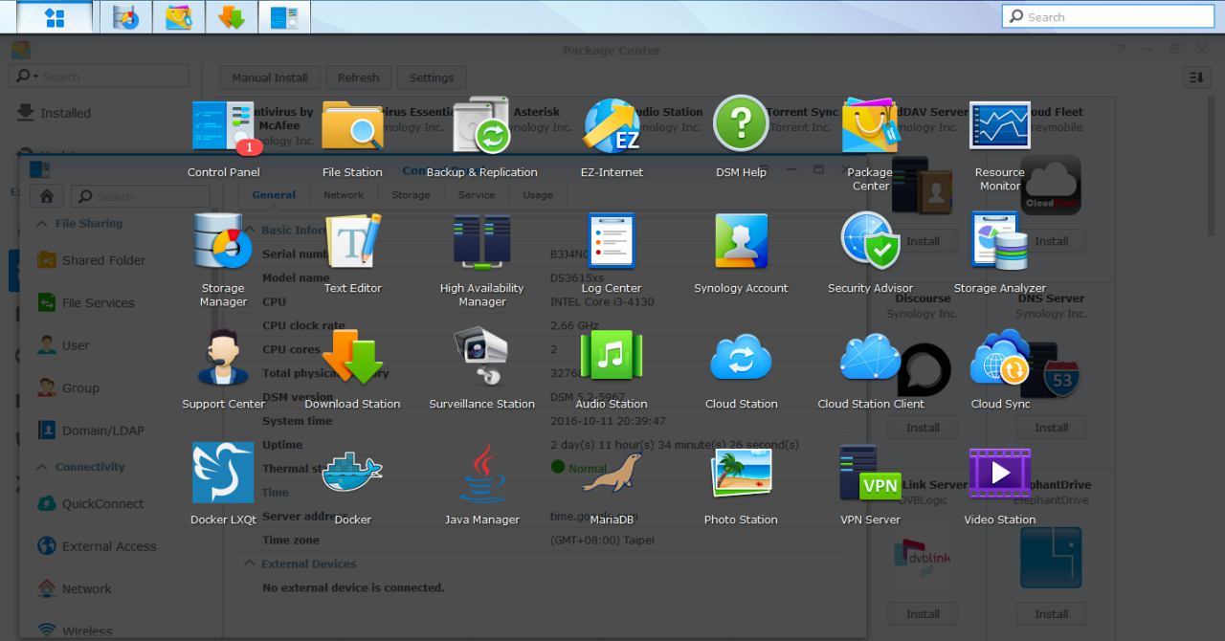Screen dimensions: 1225x641
Task: Install the ElephantDrive package
Action: [x=1051, y=614]
